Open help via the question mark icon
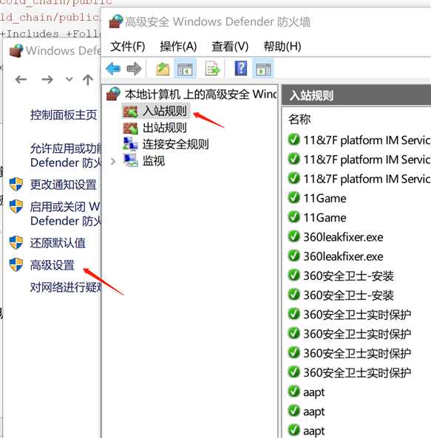The height and width of the screenshot is (438, 431). coord(241,69)
